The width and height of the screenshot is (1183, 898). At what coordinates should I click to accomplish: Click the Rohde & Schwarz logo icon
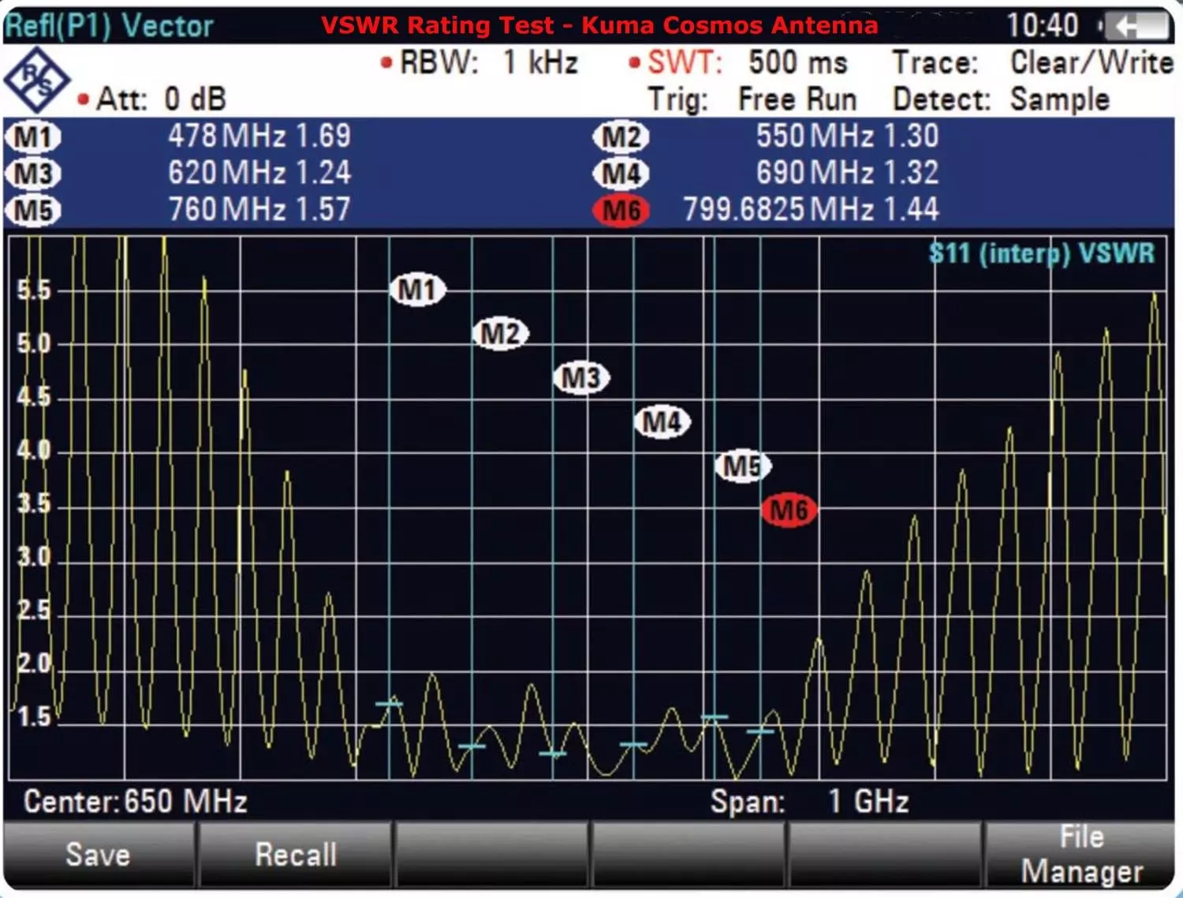[x=36, y=80]
